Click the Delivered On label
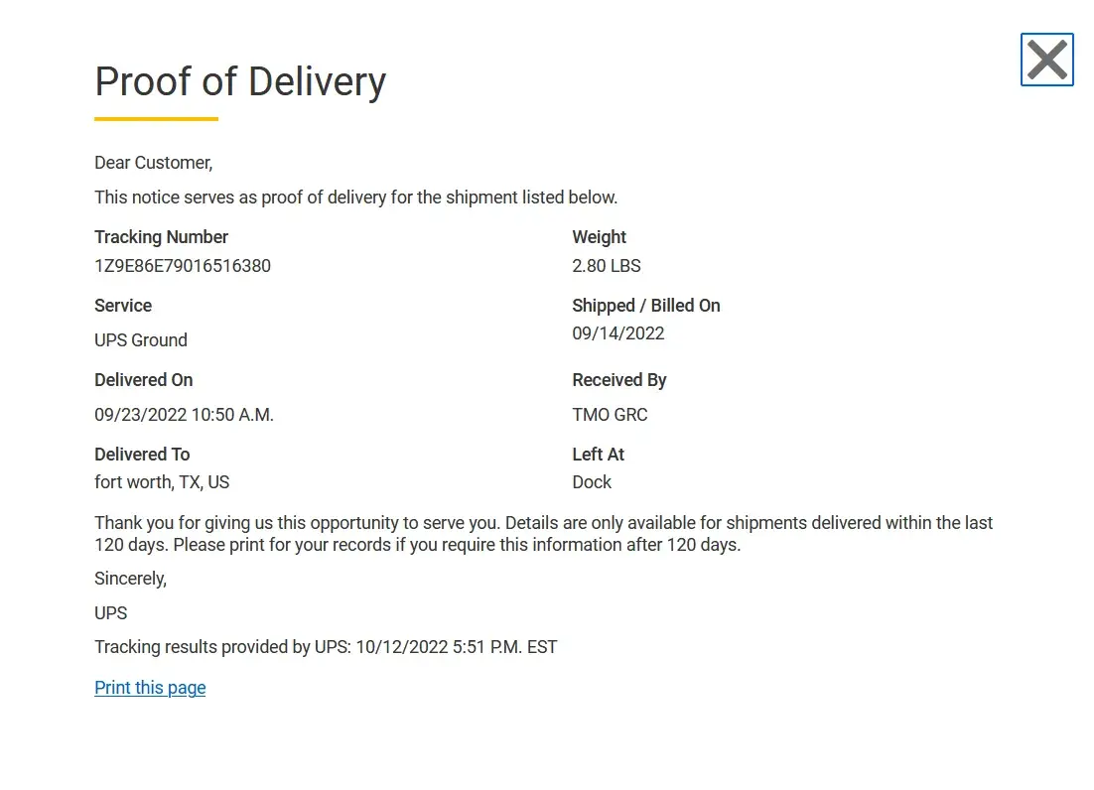Viewport: 1094px width, 790px height. coord(144,380)
